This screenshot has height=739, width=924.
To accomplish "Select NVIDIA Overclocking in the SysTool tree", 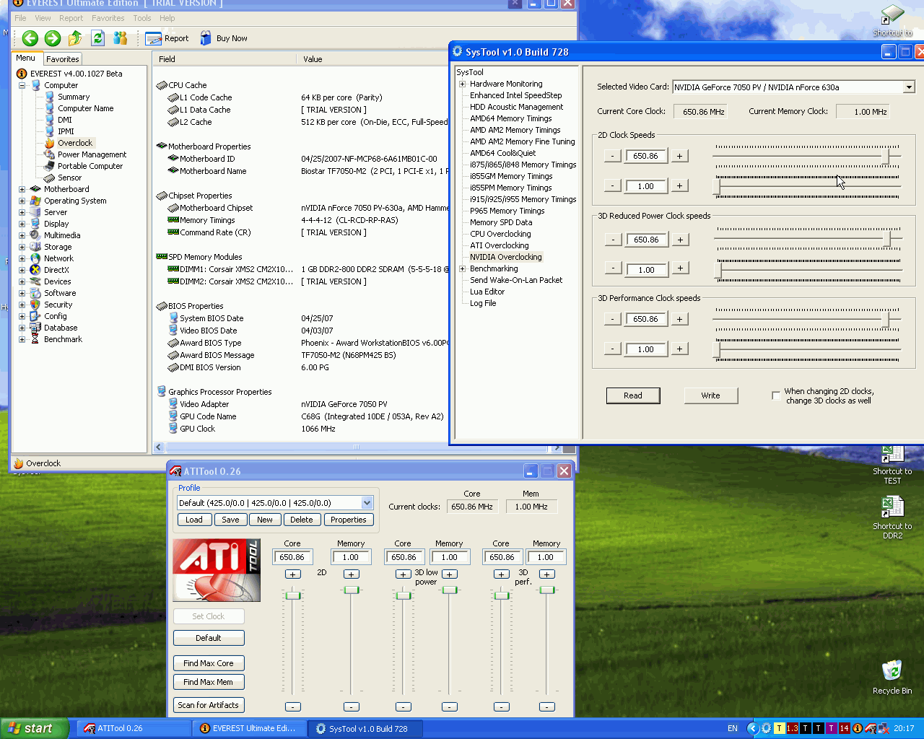I will coord(506,257).
